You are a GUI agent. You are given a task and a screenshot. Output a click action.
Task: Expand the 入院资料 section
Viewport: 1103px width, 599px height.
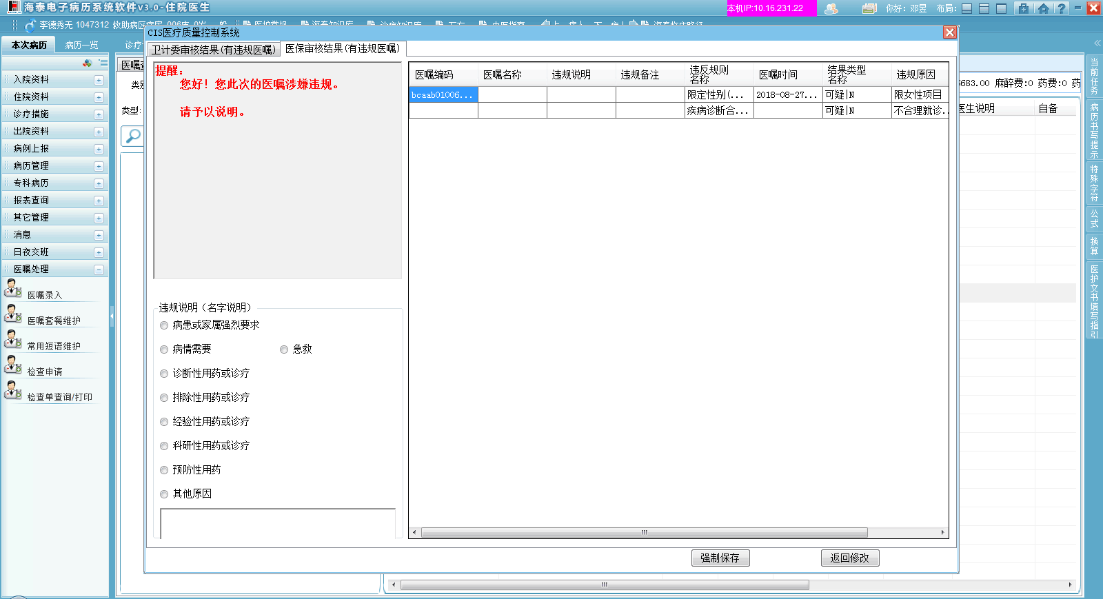(99, 80)
